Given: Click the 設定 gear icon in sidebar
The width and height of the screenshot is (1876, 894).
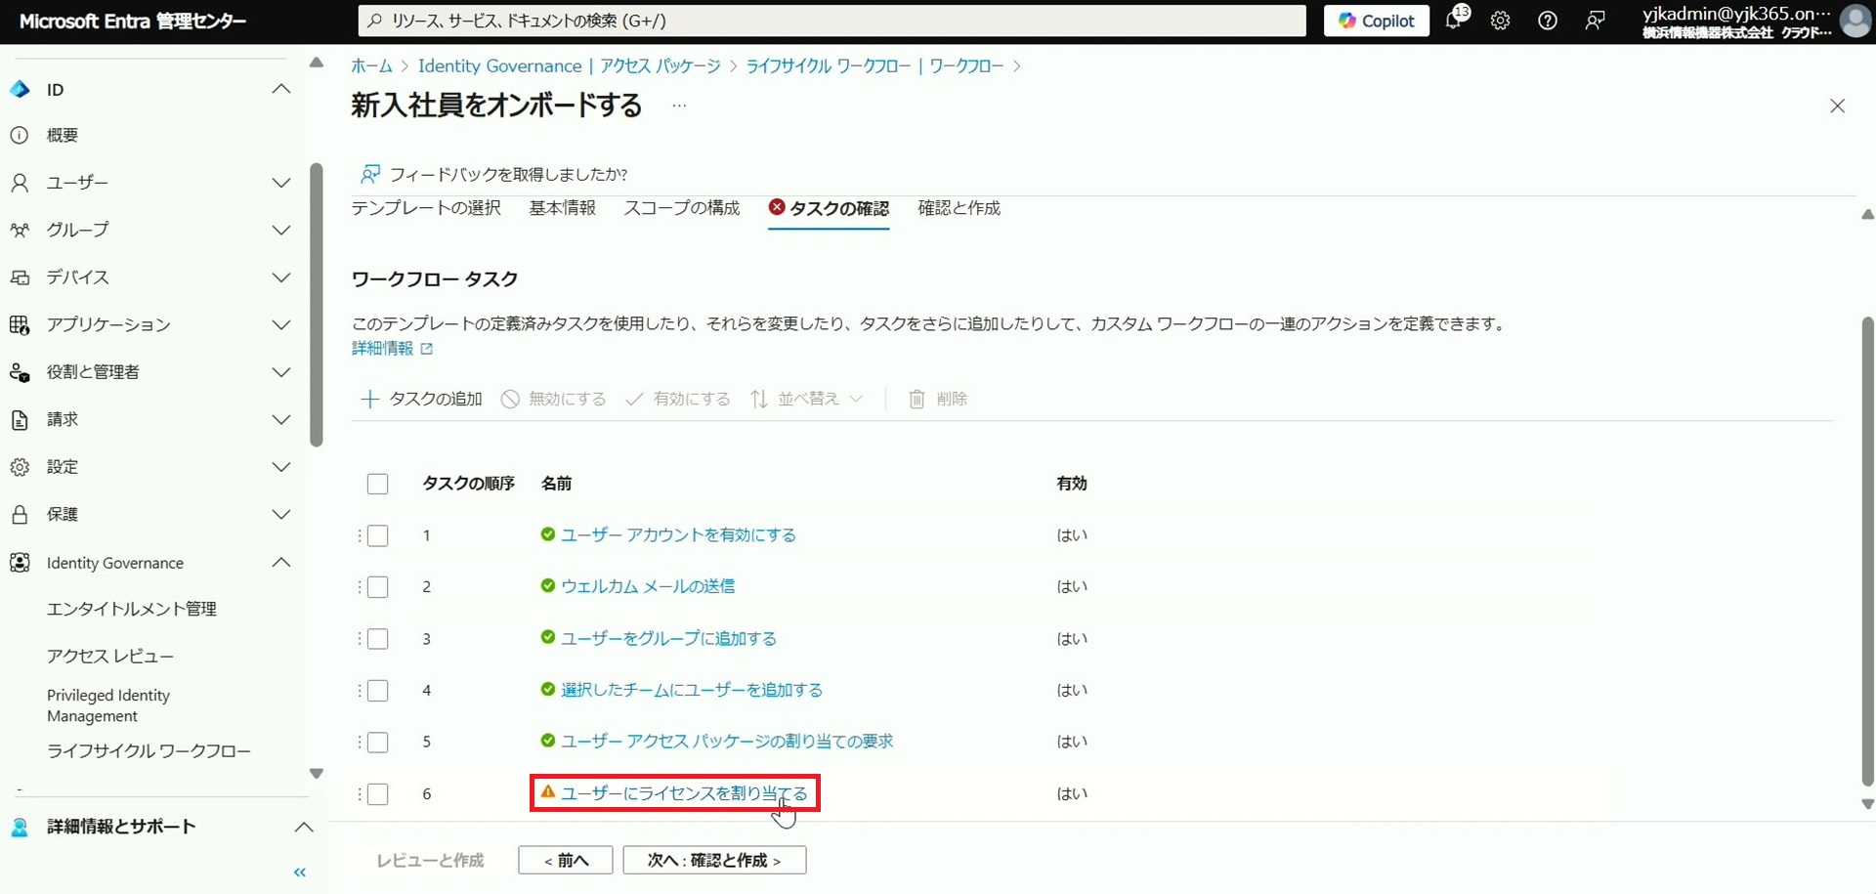Looking at the screenshot, I should pyautogui.click(x=20, y=467).
